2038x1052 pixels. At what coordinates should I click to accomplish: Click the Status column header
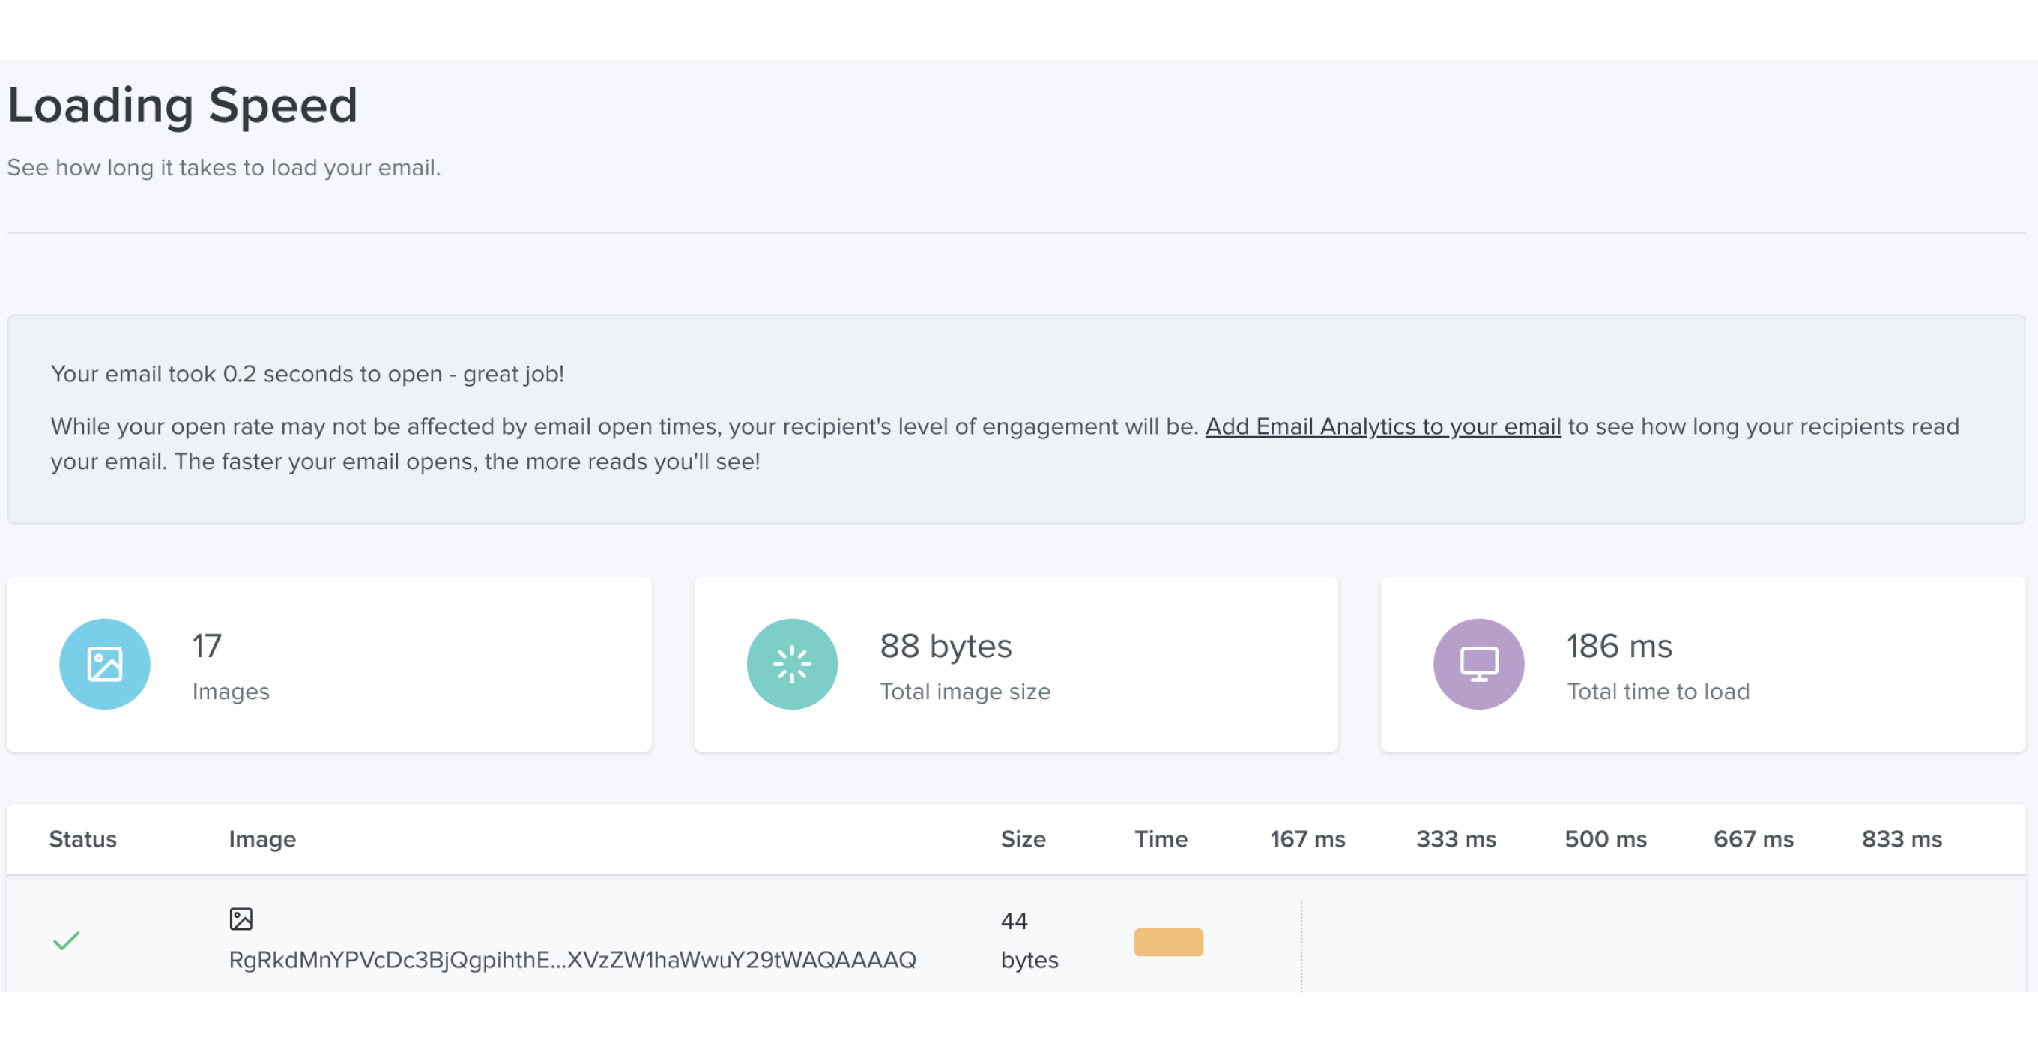[x=82, y=838]
